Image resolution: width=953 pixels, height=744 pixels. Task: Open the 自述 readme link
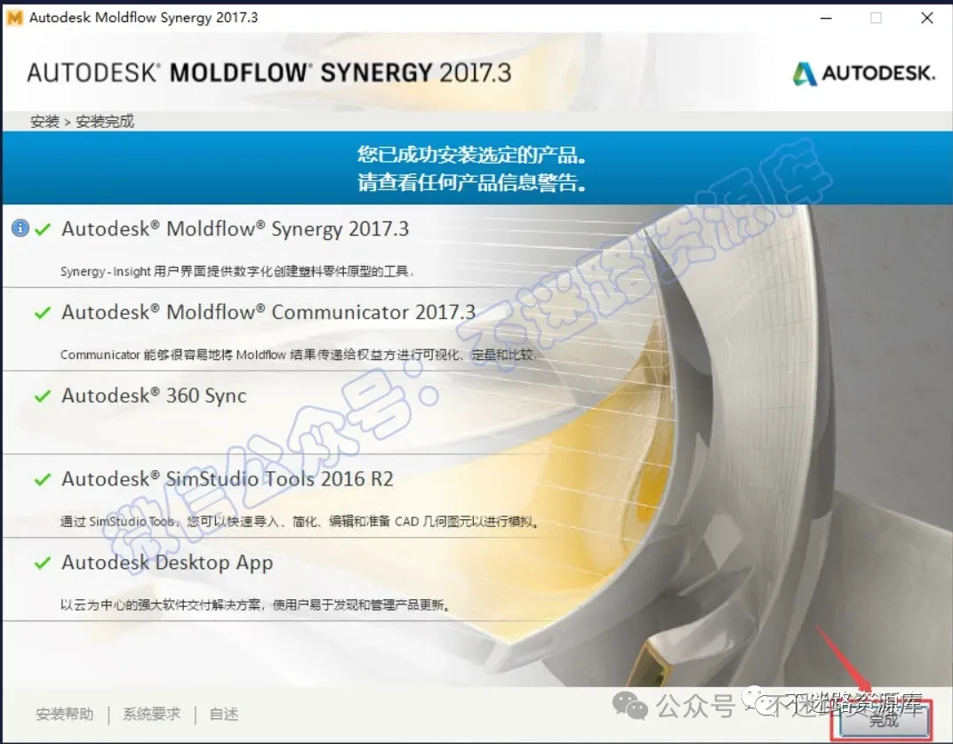pyautogui.click(x=224, y=714)
